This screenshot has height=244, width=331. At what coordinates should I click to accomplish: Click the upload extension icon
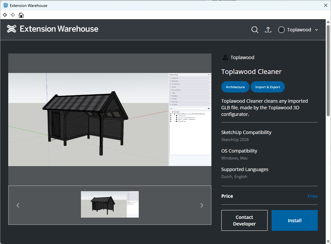pos(268,30)
